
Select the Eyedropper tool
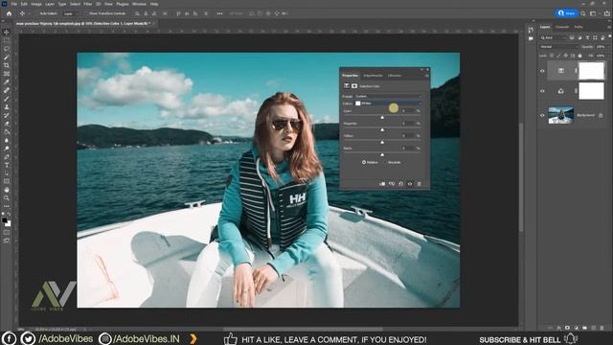click(7, 81)
